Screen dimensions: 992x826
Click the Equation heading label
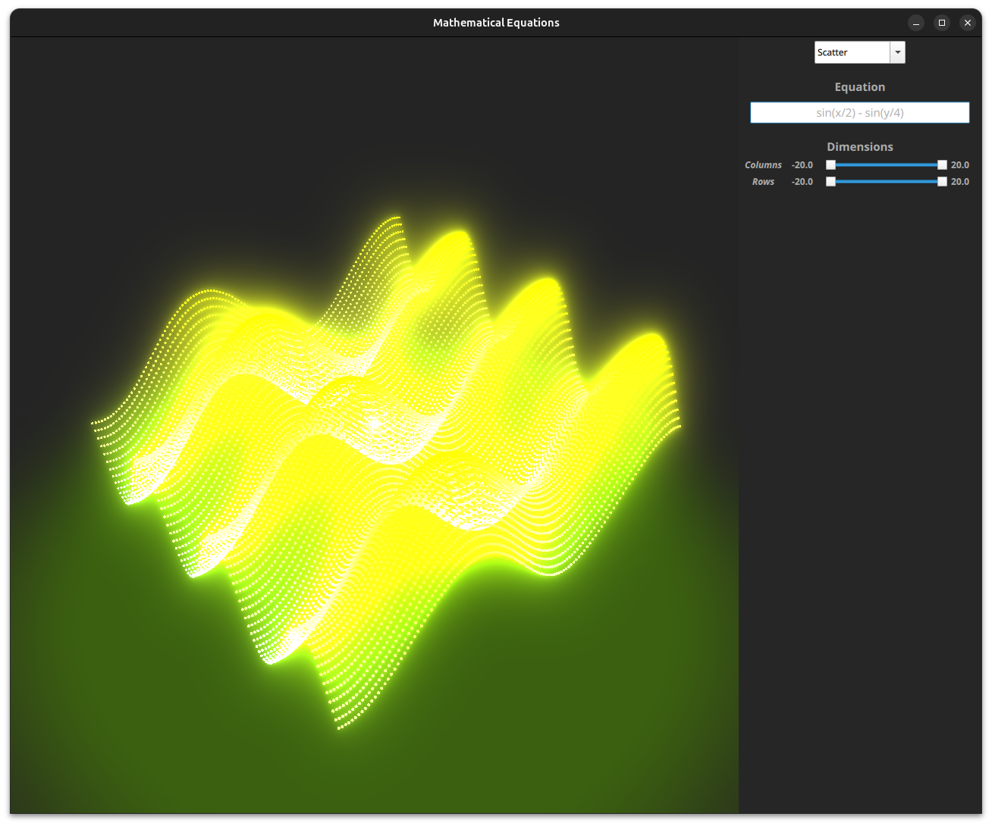[x=859, y=87]
